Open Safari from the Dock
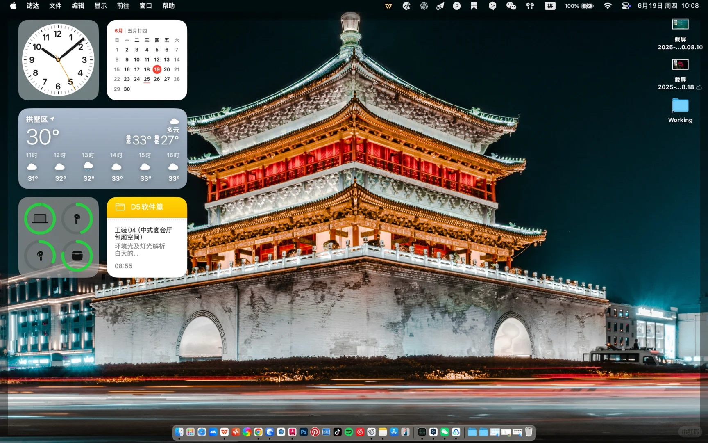The height and width of the screenshot is (443, 708). (x=202, y=432)
